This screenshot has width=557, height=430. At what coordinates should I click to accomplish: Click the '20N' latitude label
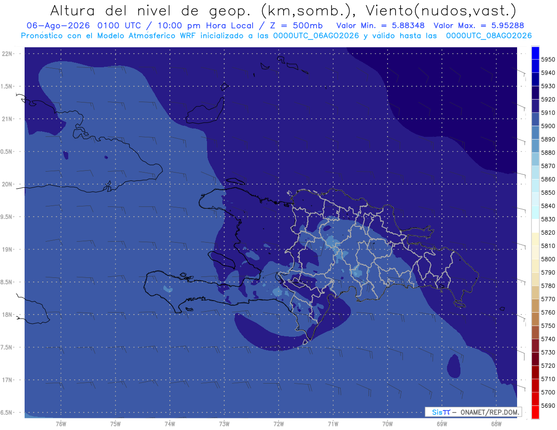click(7, 185)
